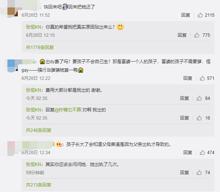Like 张恒KN's reply with 775 likes
The height and width of the screenshot is (192, 220).
[197, 35]
